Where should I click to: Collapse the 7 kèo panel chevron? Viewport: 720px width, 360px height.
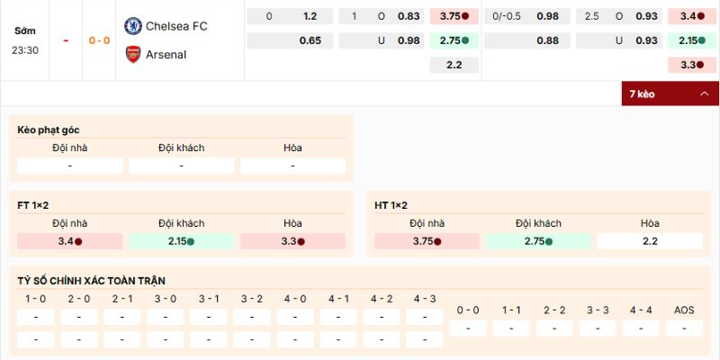(704, 94)
